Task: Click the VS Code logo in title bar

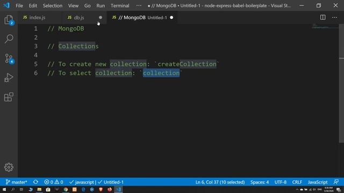Action: click(x=6, y=5)
